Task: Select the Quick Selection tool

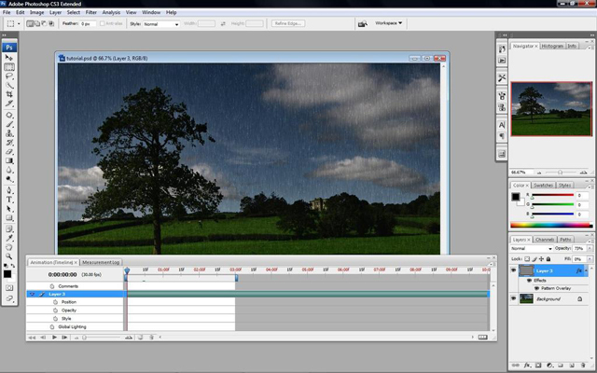Action: coord(9,85)
